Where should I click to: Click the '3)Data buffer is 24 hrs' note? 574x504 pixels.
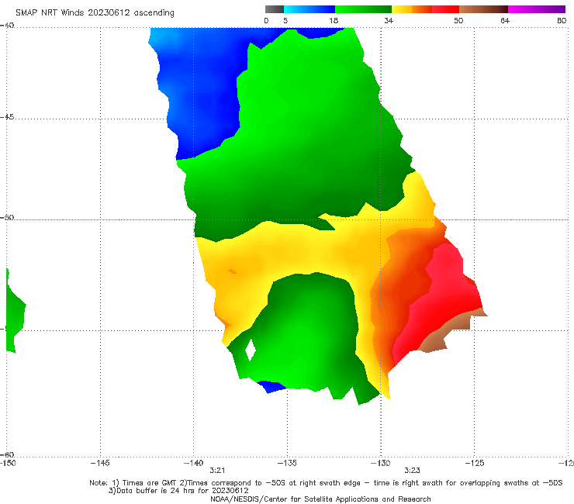178,491
